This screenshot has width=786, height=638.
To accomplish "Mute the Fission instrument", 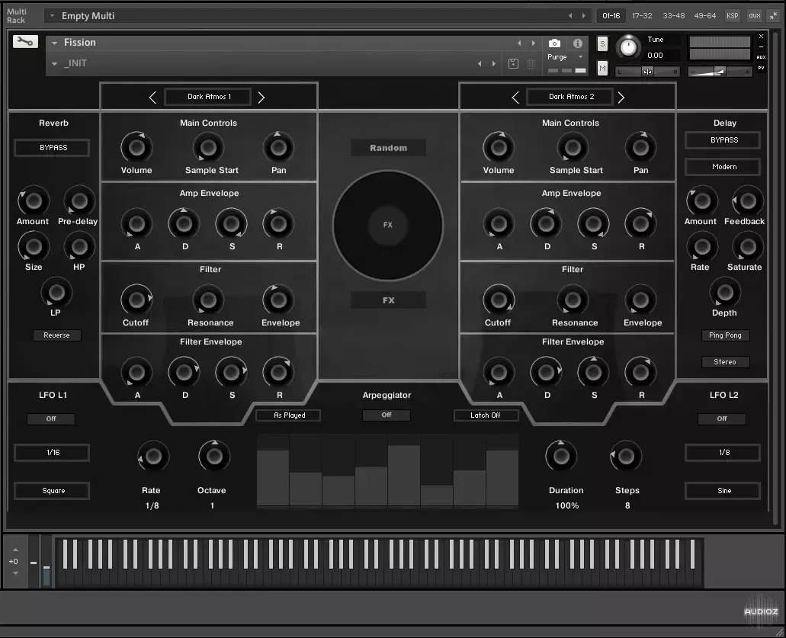I will click(602, 69).
